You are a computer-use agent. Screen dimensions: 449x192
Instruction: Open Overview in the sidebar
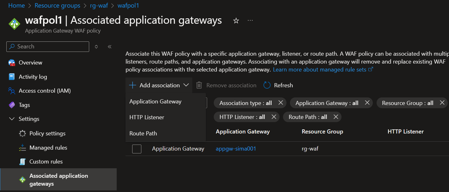coord(30,63)
